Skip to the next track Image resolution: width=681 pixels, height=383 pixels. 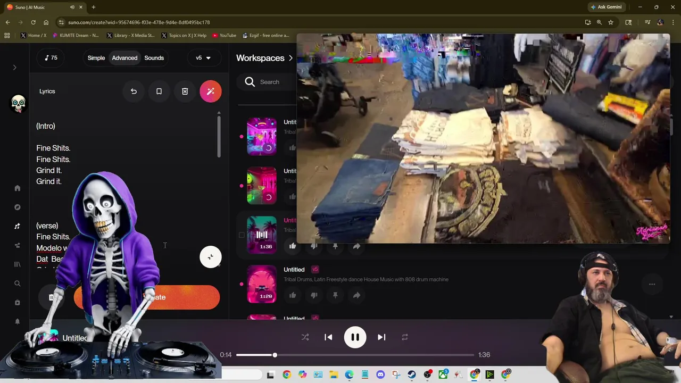tap(381, 337)
